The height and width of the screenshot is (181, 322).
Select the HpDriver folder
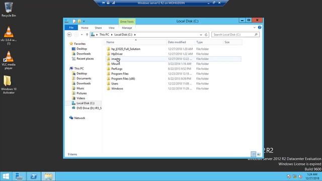tap(117, 54)
